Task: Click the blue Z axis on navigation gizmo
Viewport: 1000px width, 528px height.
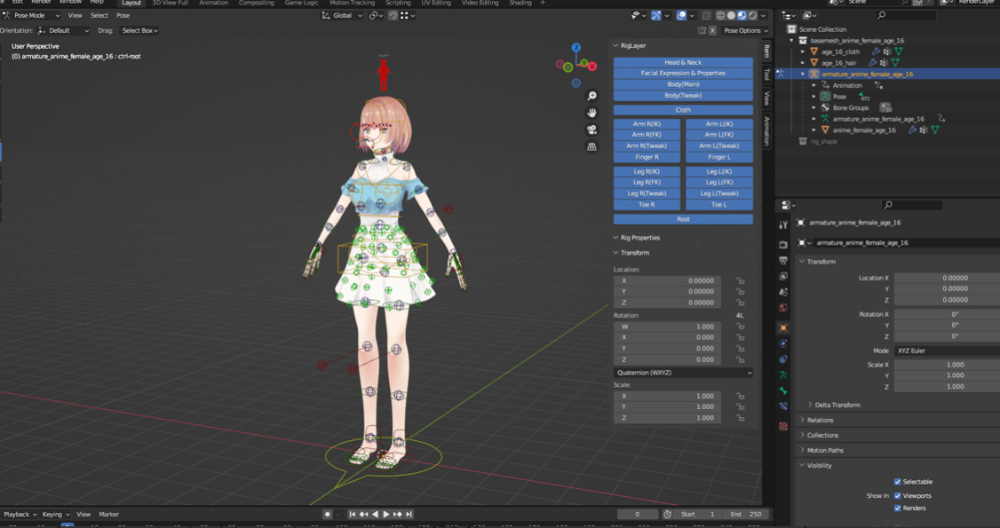Action: (x=576, y=47)
